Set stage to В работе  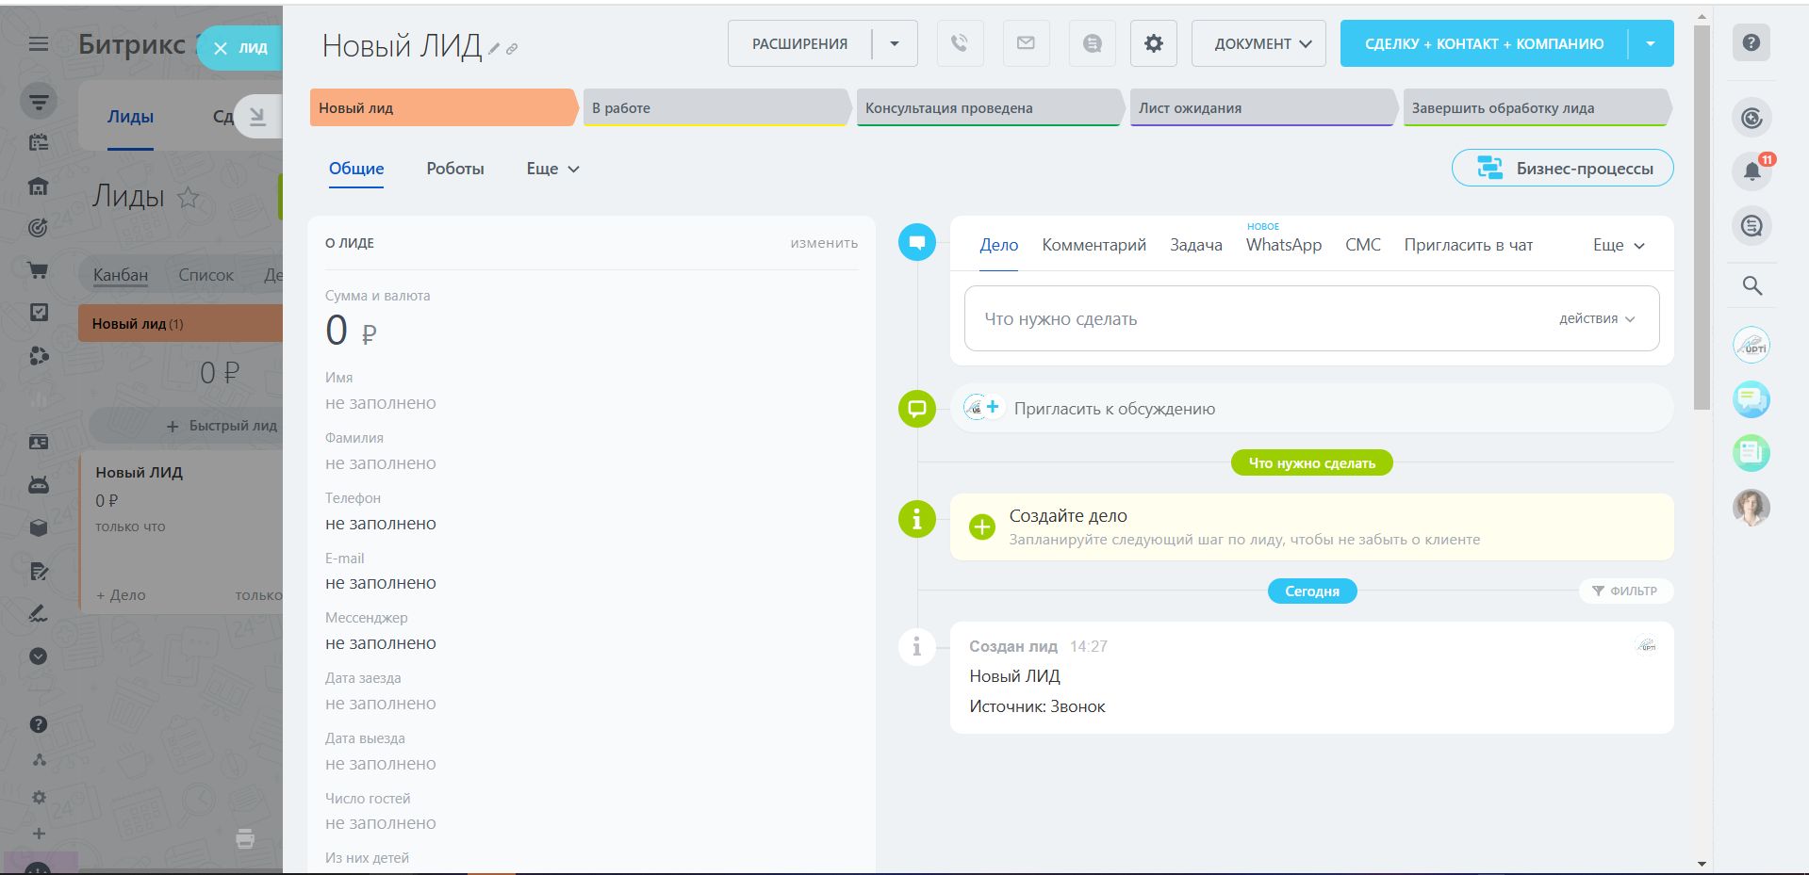click(716, 107)
